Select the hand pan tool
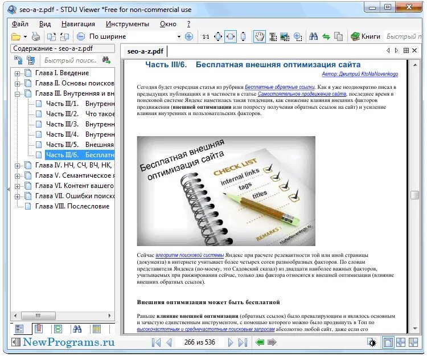Image resolution: width=427 pixels, height=356 pixels. (x=259, y=36)
